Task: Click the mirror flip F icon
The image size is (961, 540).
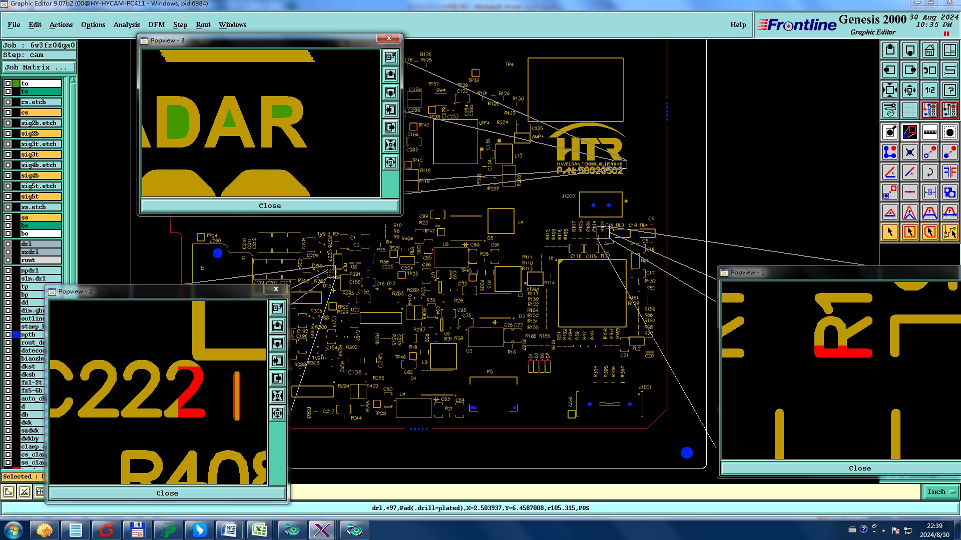Action: pos(949,172)
